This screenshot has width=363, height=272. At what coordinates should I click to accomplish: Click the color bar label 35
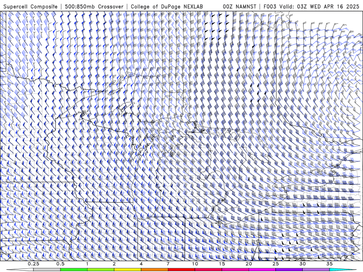coord(329,264)
